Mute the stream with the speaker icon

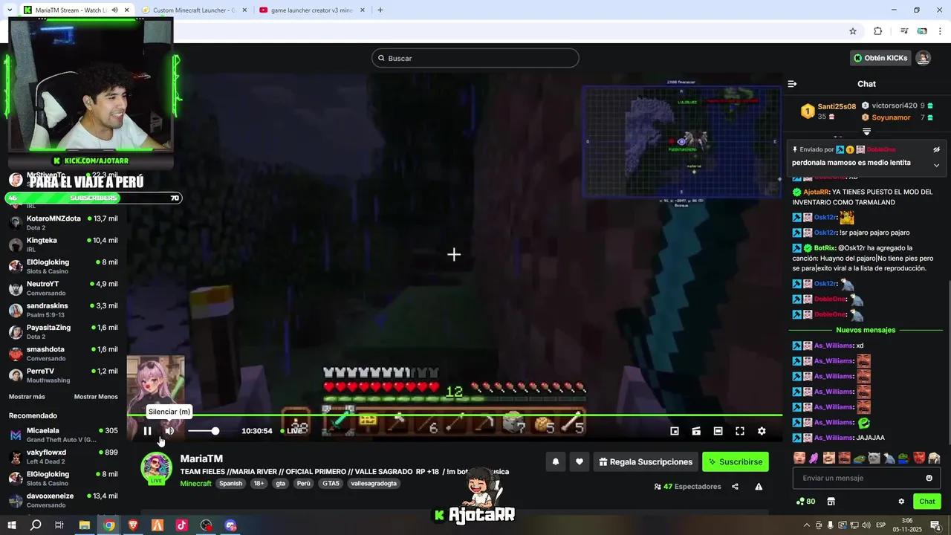(169, 431)
